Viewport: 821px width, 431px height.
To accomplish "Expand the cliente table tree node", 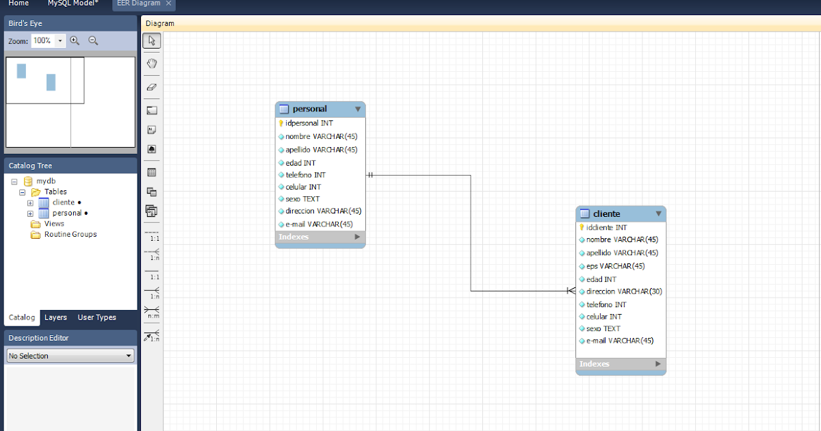I will (30, 203).
